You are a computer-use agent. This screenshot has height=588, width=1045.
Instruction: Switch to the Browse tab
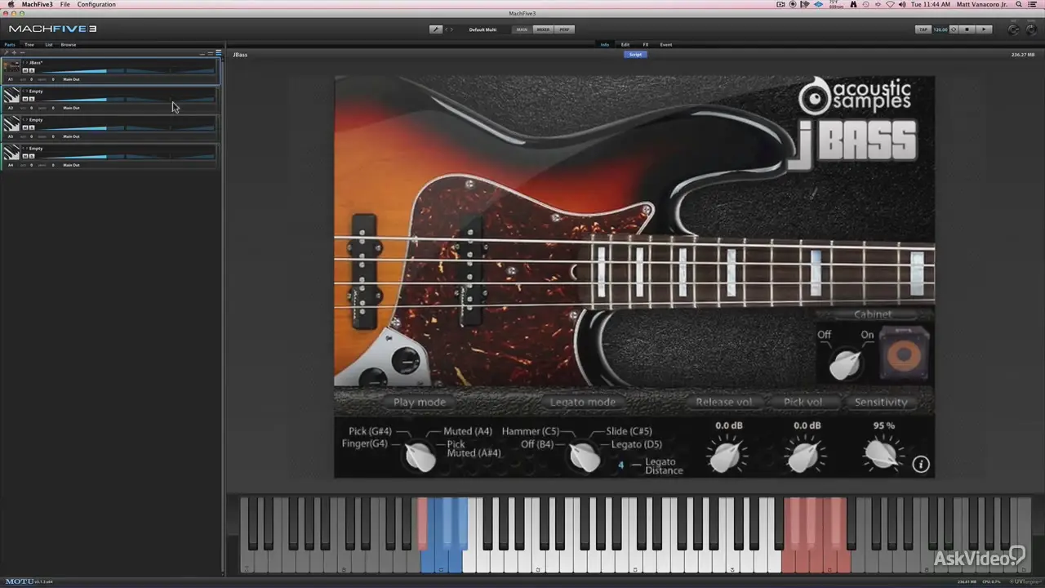tap(69, 45)
